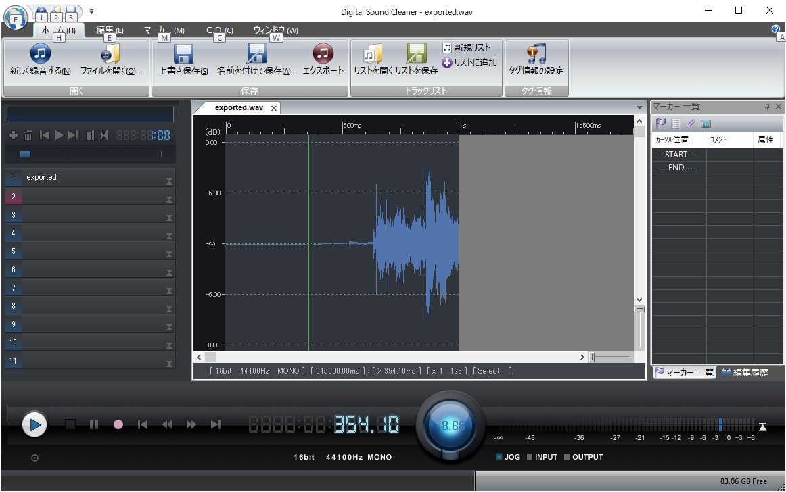Click the hourglass marker on track row 5
The width and height of the screenshot is (786, 492).
pyautogui.click(x=169, y=255)
